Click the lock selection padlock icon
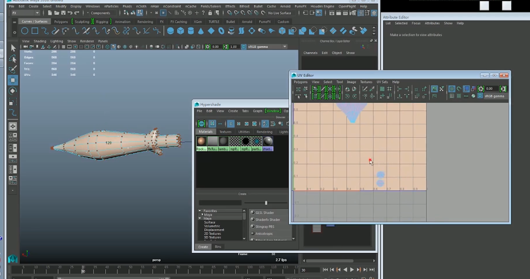530x279 pixels. [x=210, y=13]
